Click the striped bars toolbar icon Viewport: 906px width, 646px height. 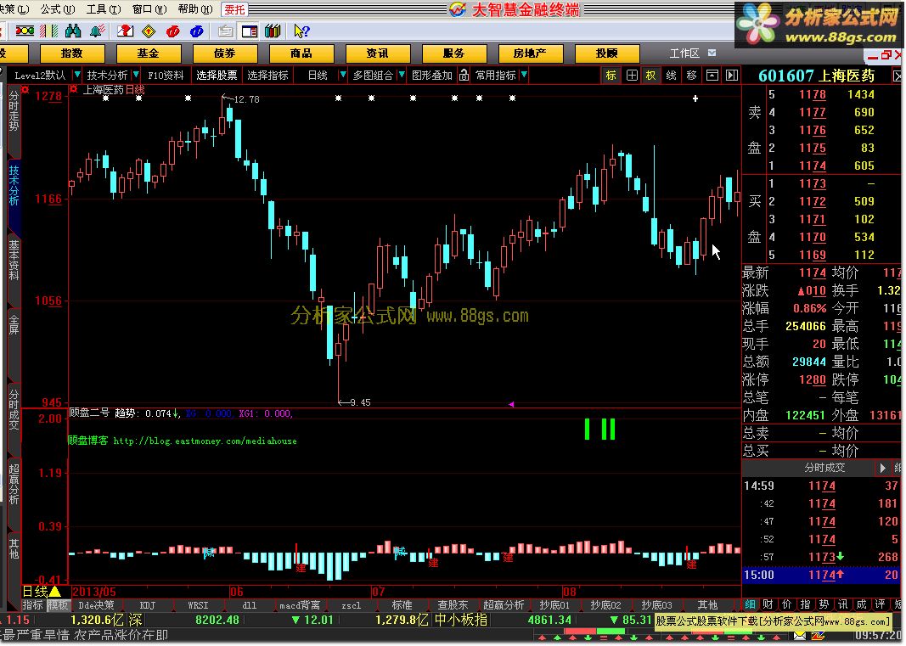pos(49,31)
